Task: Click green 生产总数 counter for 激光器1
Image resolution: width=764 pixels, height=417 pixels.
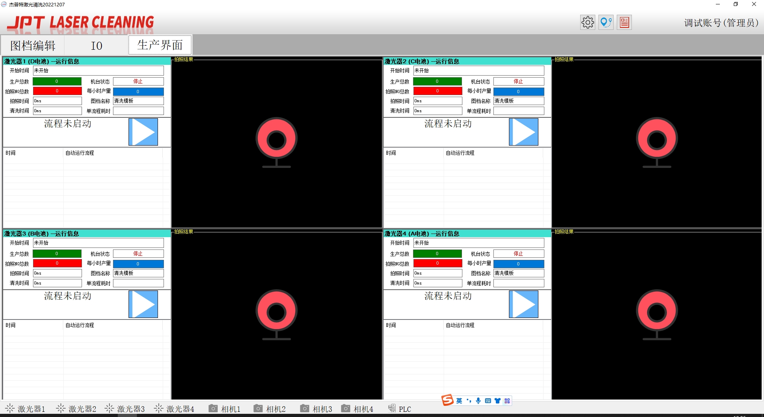Action: click(57, 81)
